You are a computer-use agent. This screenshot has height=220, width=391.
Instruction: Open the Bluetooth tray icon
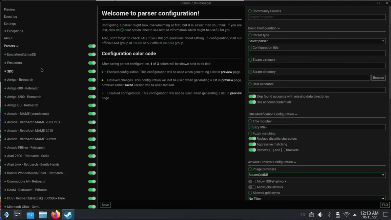(x=329, y=215)
